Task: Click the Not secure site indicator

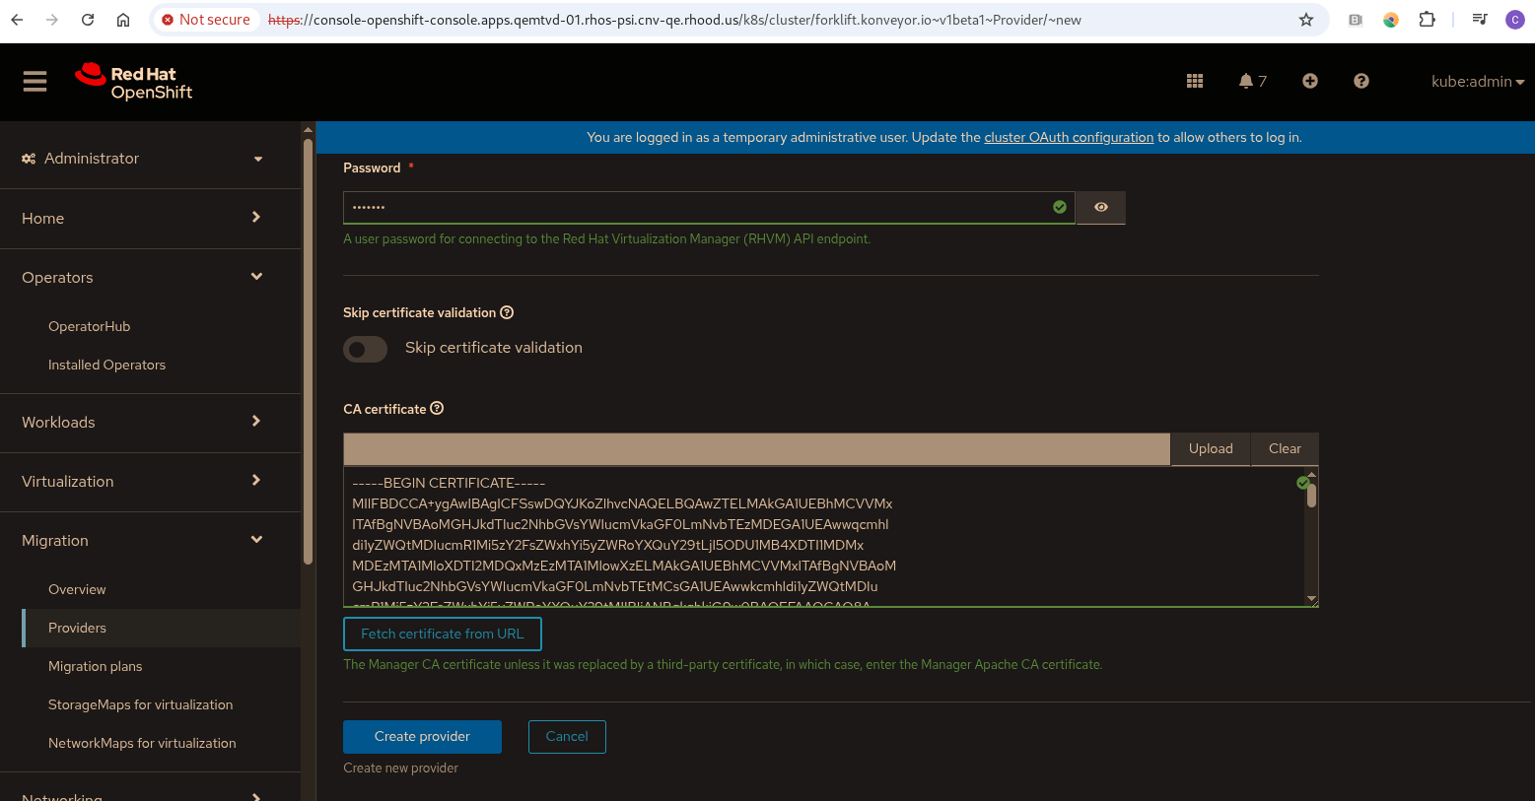Action: [206, 20]
